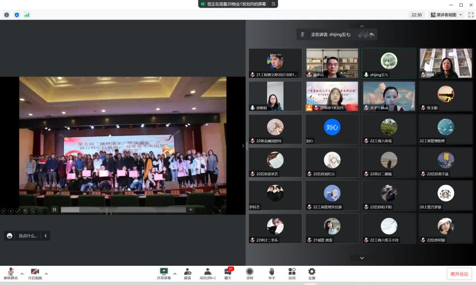Show the 成员 participants list
The height and width of the screenshot is (285, 476).
tap(207, 273)
